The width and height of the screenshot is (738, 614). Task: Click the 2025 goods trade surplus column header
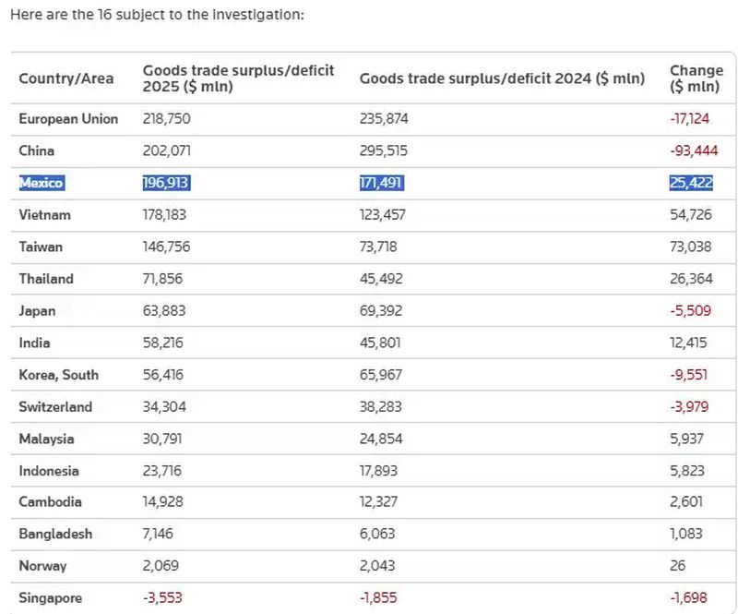(238, 78)
